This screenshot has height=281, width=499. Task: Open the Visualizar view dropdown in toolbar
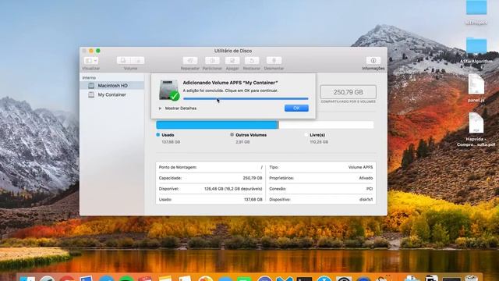[90, 61]
